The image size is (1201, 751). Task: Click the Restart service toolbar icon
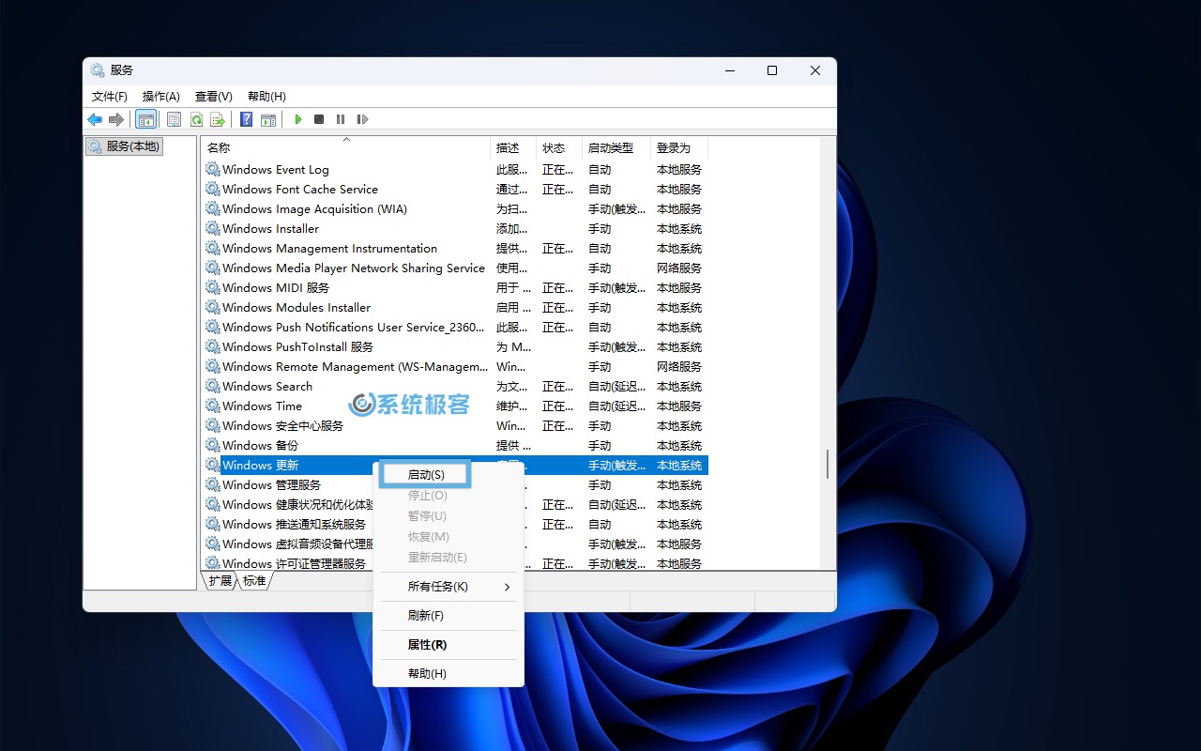tap(363, 119)
